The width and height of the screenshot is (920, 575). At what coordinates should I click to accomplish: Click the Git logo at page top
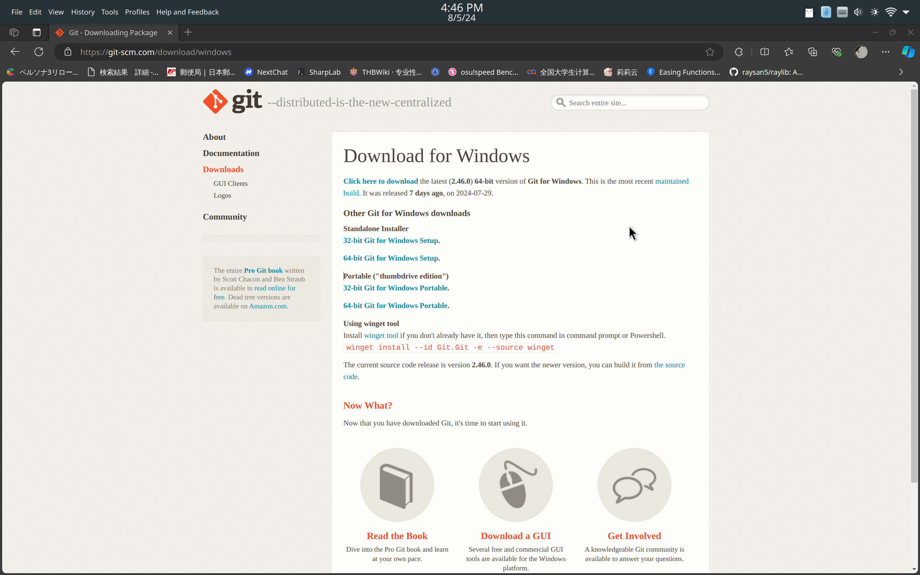tap(216, 101)
